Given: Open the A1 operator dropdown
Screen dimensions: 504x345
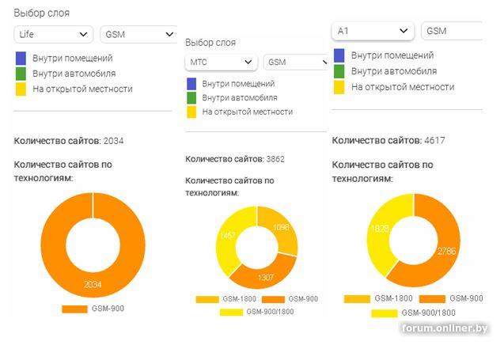Looking at the screenshot, I should (x=373, y=31).
